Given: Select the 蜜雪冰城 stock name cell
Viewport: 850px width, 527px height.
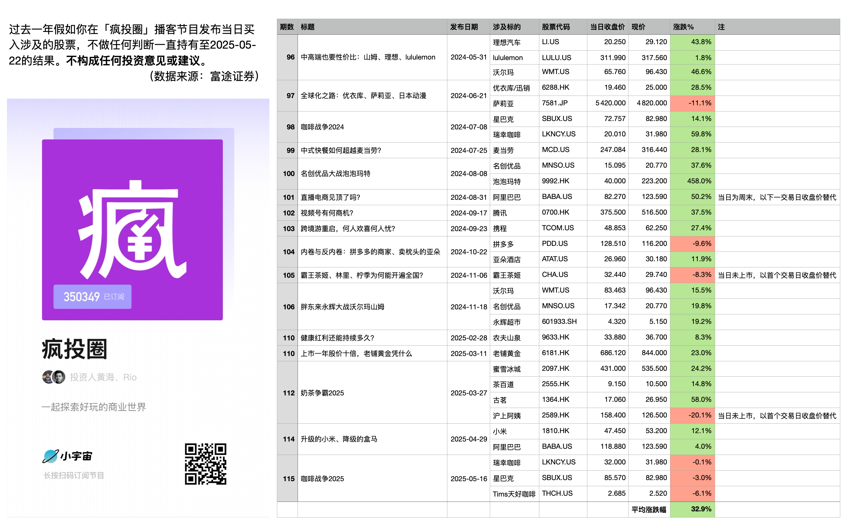Looking at the screenshot, I should click(514, 369).
